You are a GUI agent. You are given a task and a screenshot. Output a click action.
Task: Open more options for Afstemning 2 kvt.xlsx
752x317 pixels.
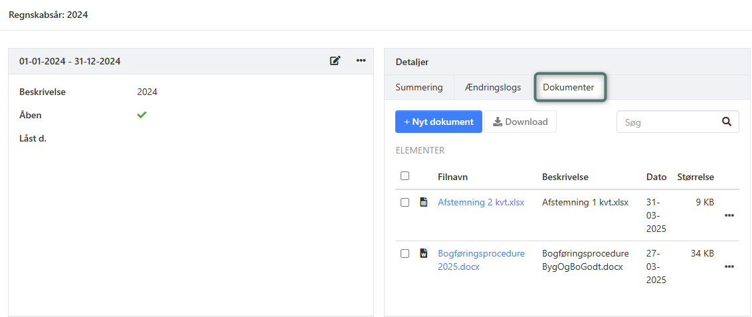(729, 215)
